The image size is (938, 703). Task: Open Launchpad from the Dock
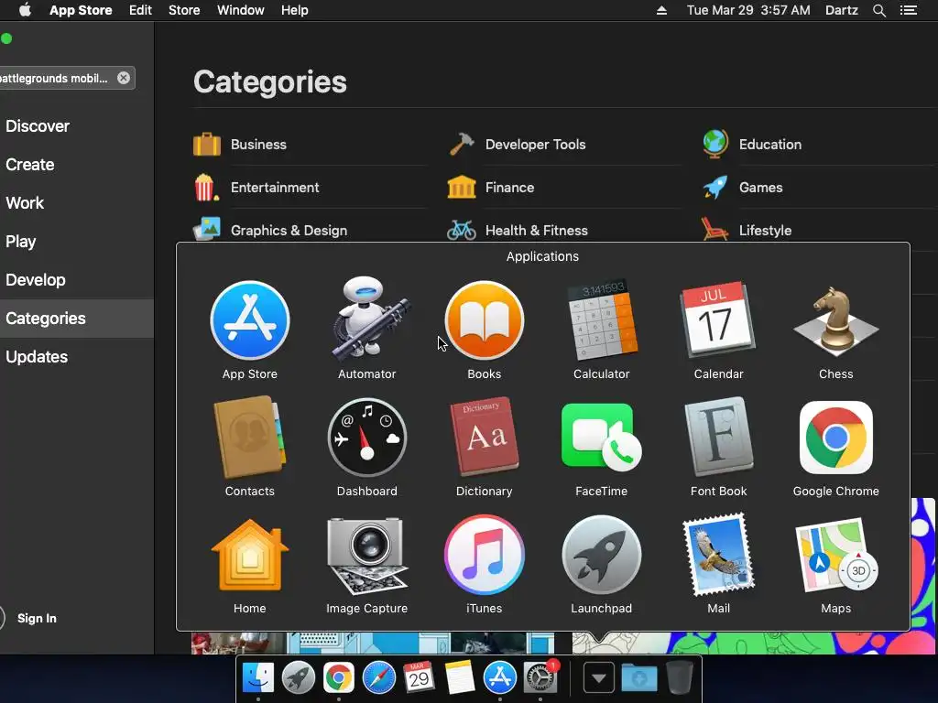pos(298,678)
